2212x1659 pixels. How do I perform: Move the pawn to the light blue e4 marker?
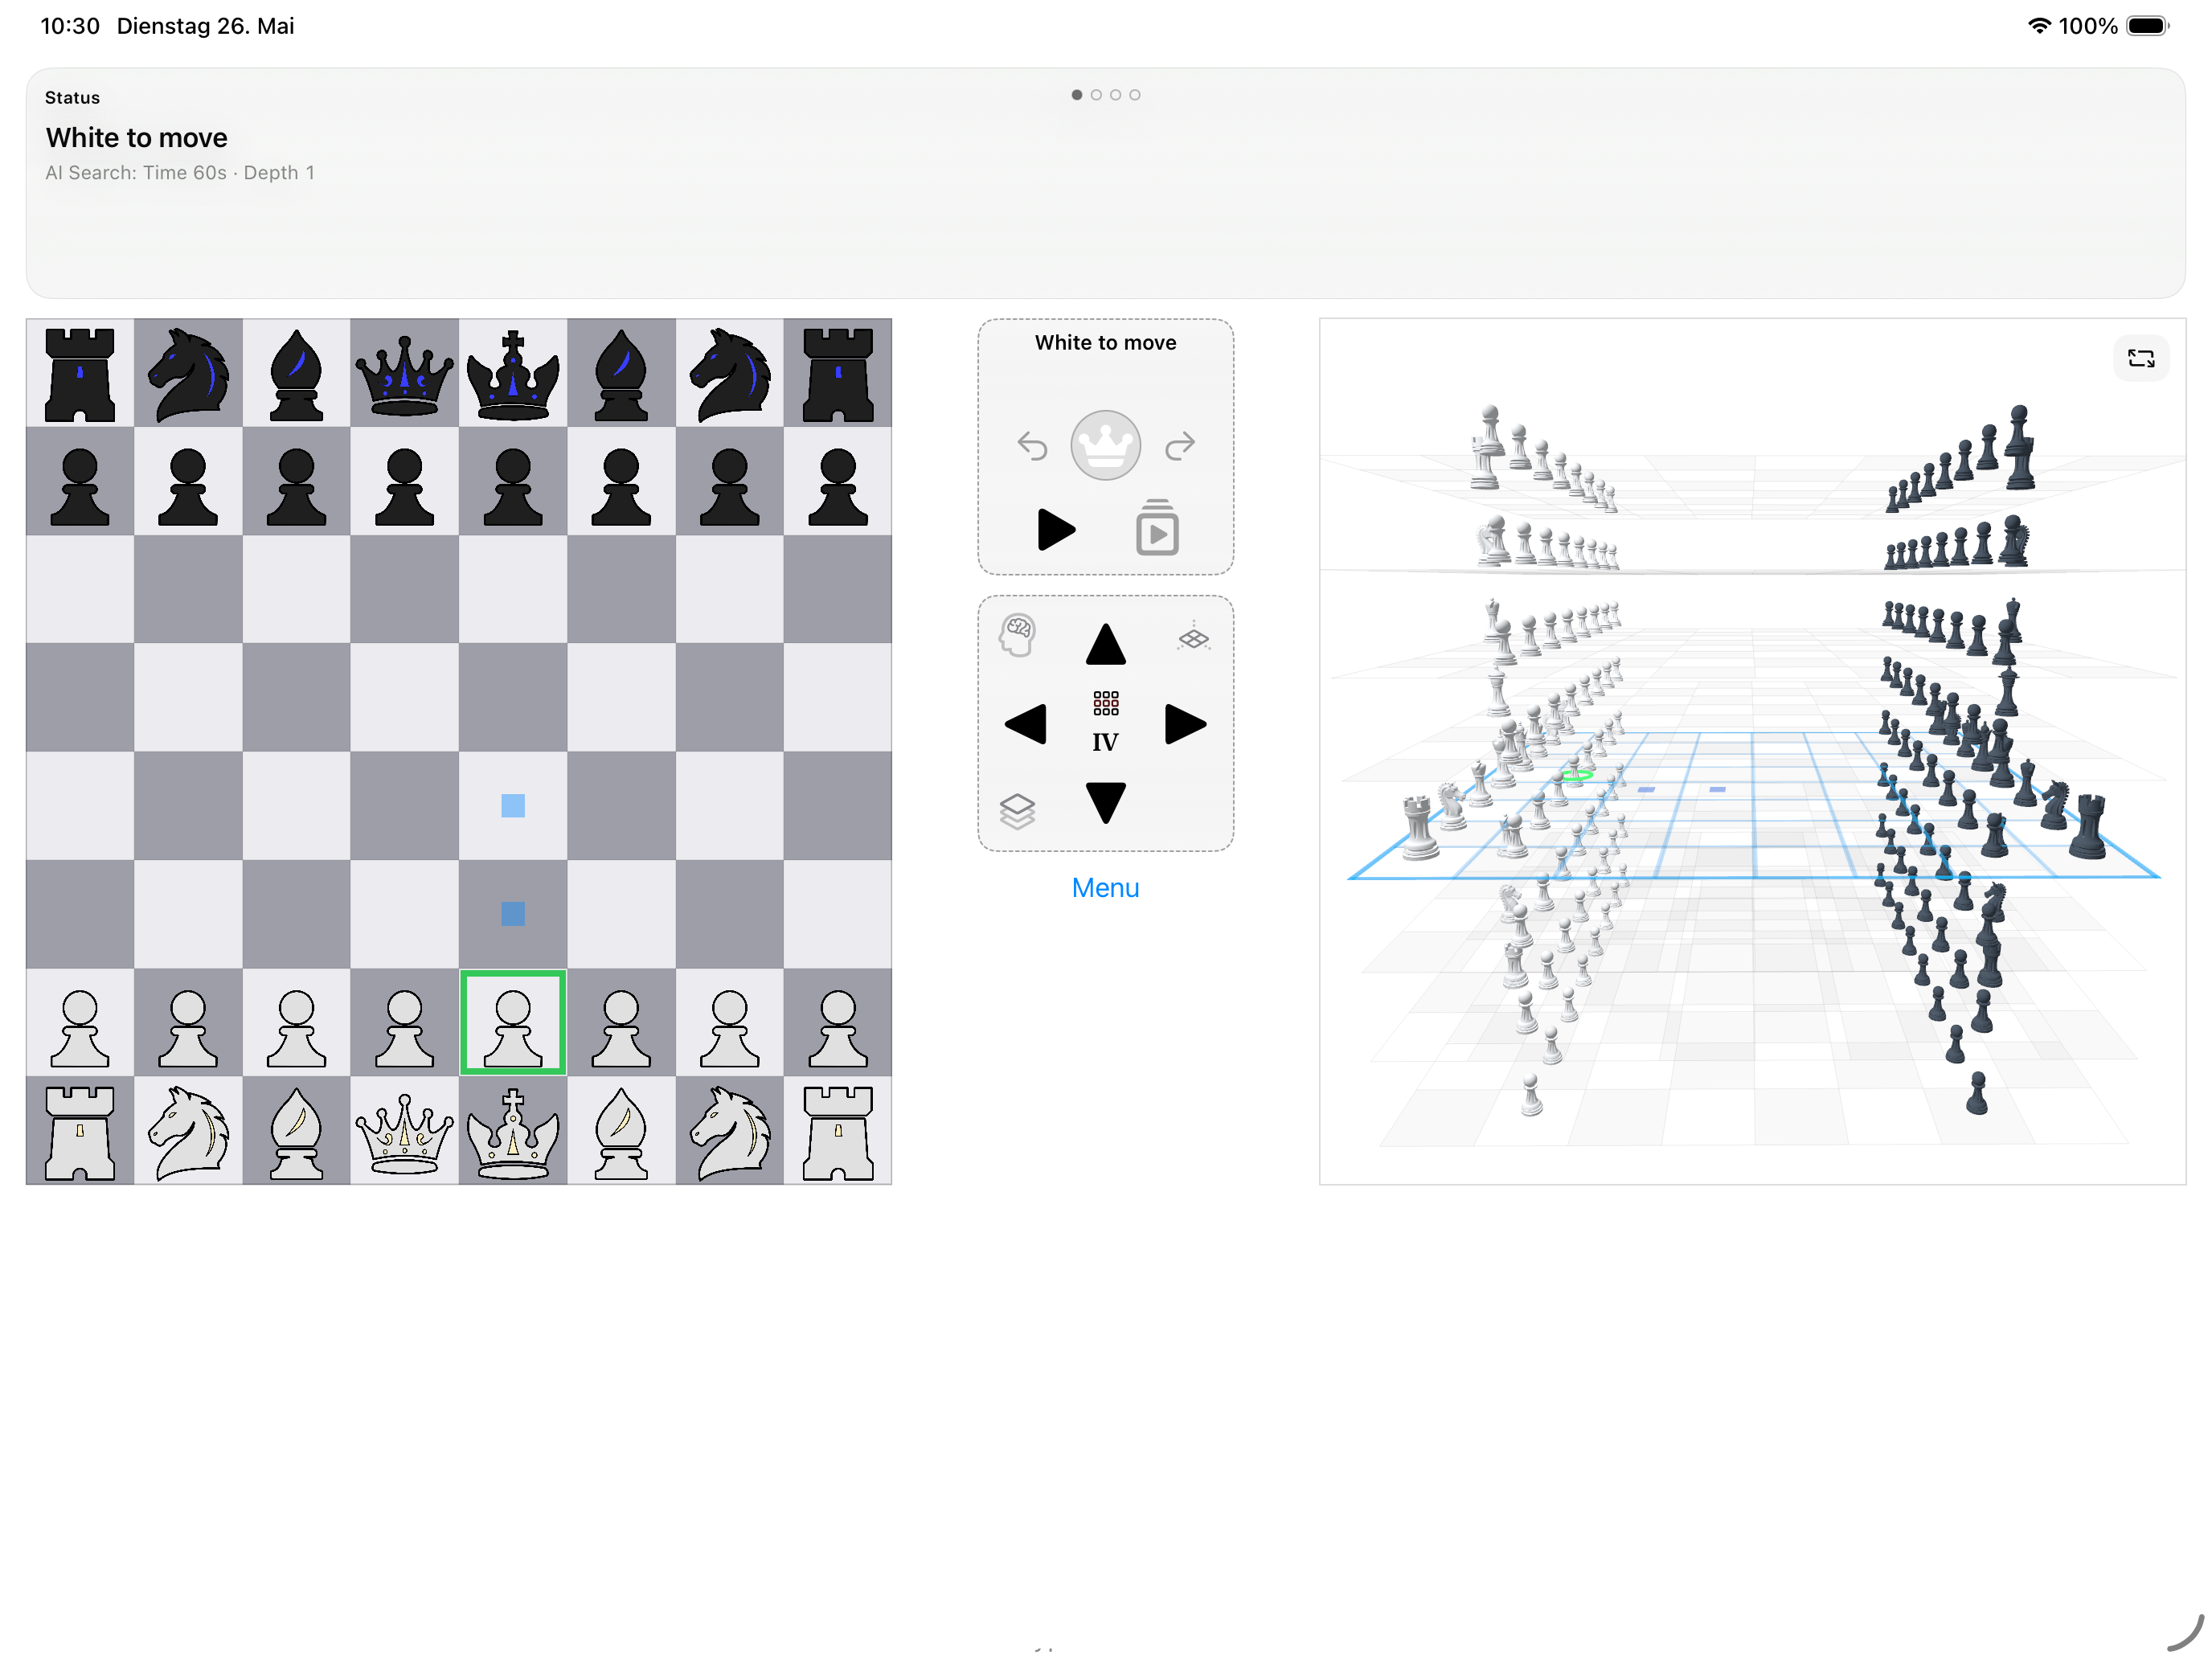[x=513, y=806]
